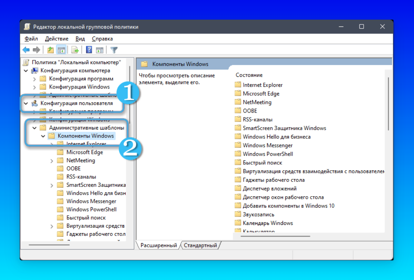
Task: Click the Export list toolbar icon
Action: point(75,50)
